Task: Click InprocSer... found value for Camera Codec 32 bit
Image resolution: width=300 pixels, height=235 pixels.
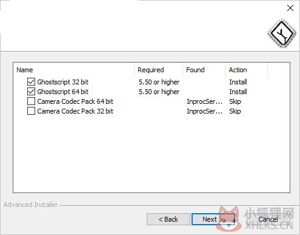Action: point(204,111)
